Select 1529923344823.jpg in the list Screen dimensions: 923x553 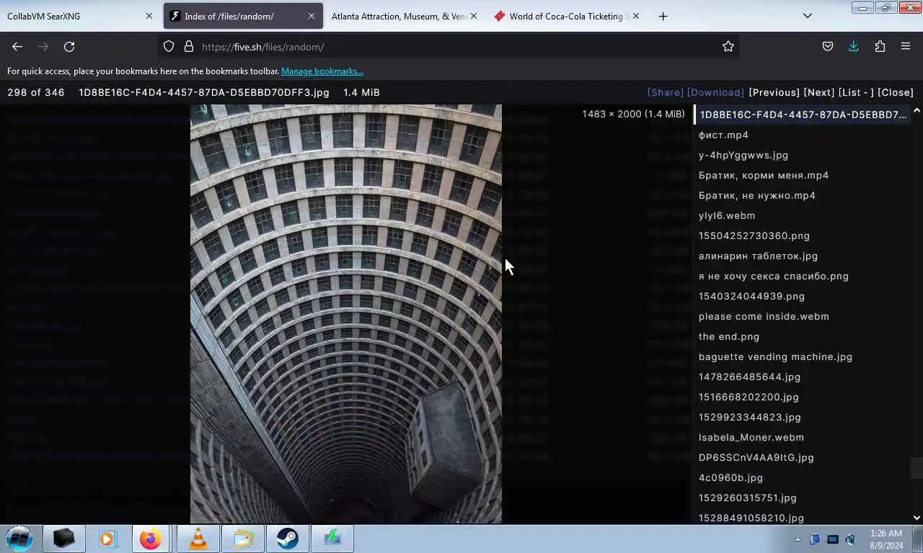(x=750, y=417)
